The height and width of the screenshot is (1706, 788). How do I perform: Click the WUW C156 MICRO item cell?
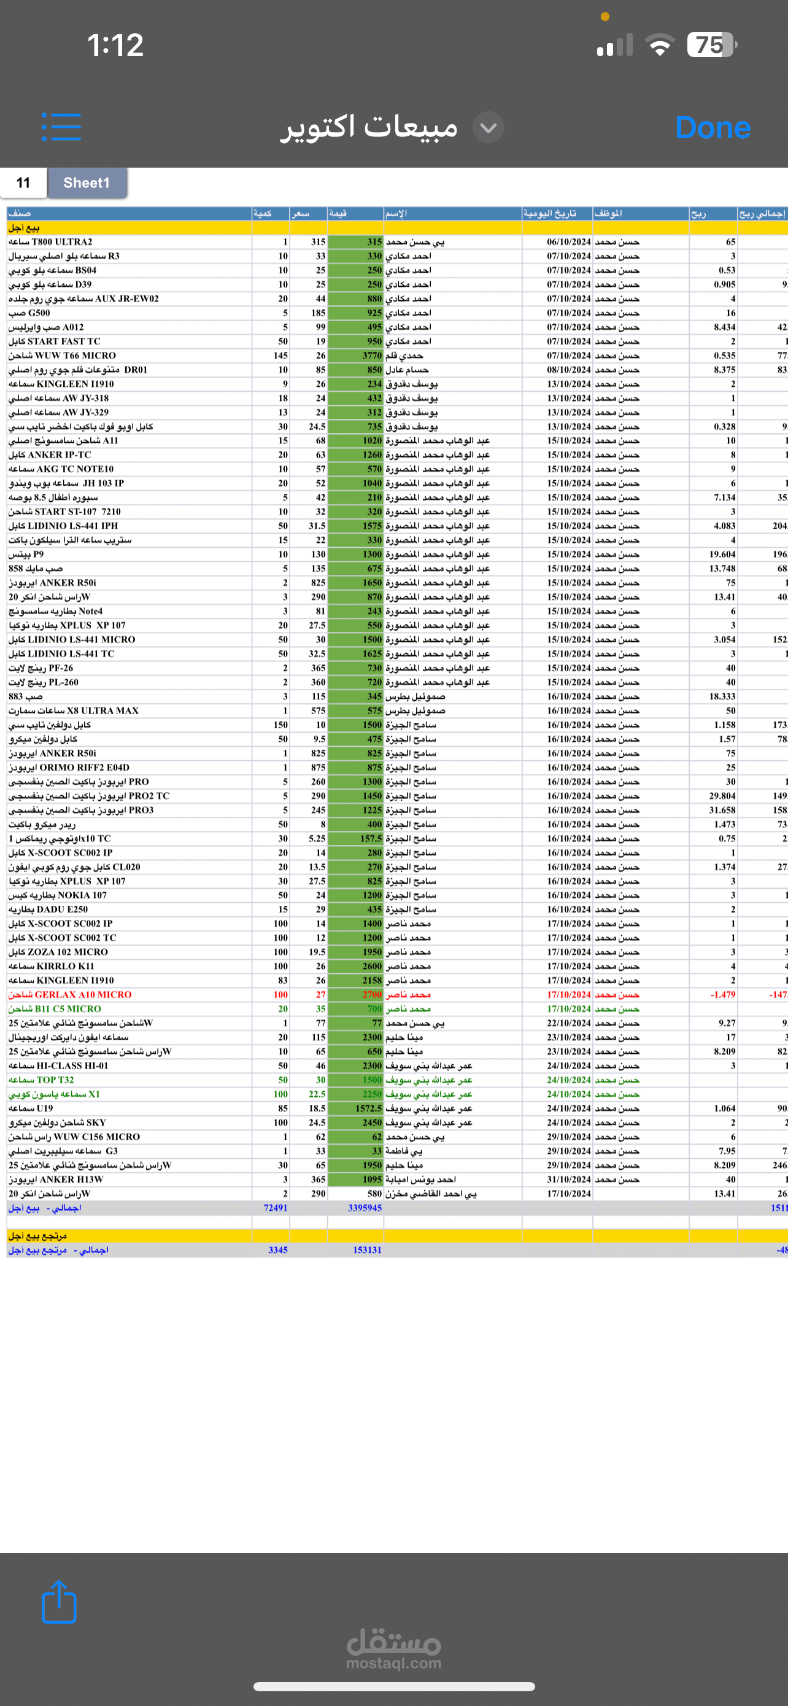(129, 1137)
